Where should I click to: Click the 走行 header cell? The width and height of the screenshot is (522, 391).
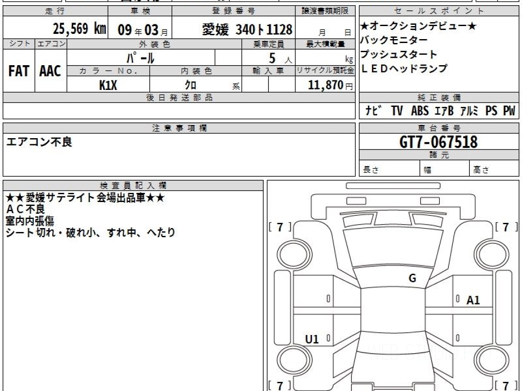click(55, 11)
